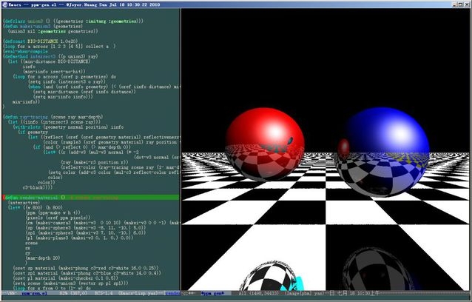Viewport: 472px width, 302px height.
Task: Click the ppm-gen.el buffer name in mode line
Action: (x=35, y=294)
